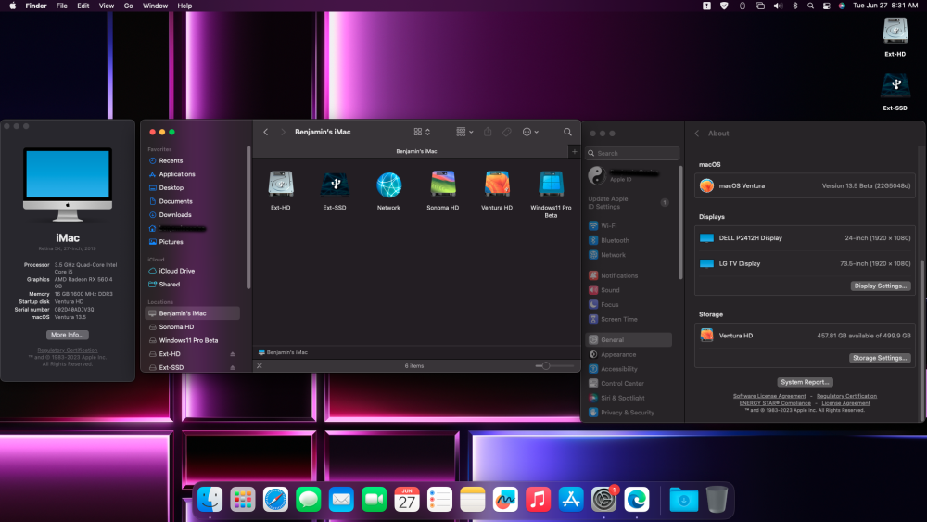The image size is (927, 522).
Task: Open Music from the Dock
Action: (x=538, y=500)
